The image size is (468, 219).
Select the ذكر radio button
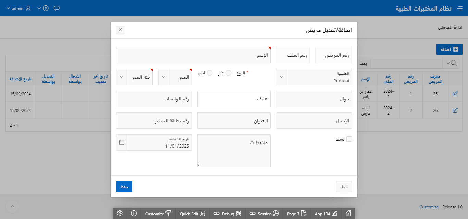coord(229,73)
